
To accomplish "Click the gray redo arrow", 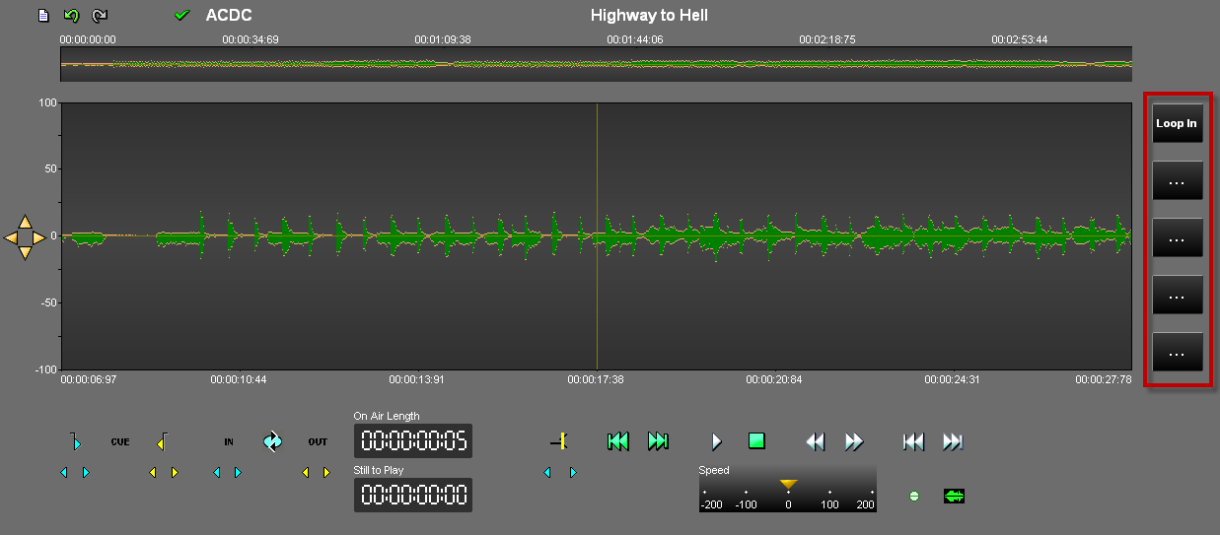I will 100,16.
